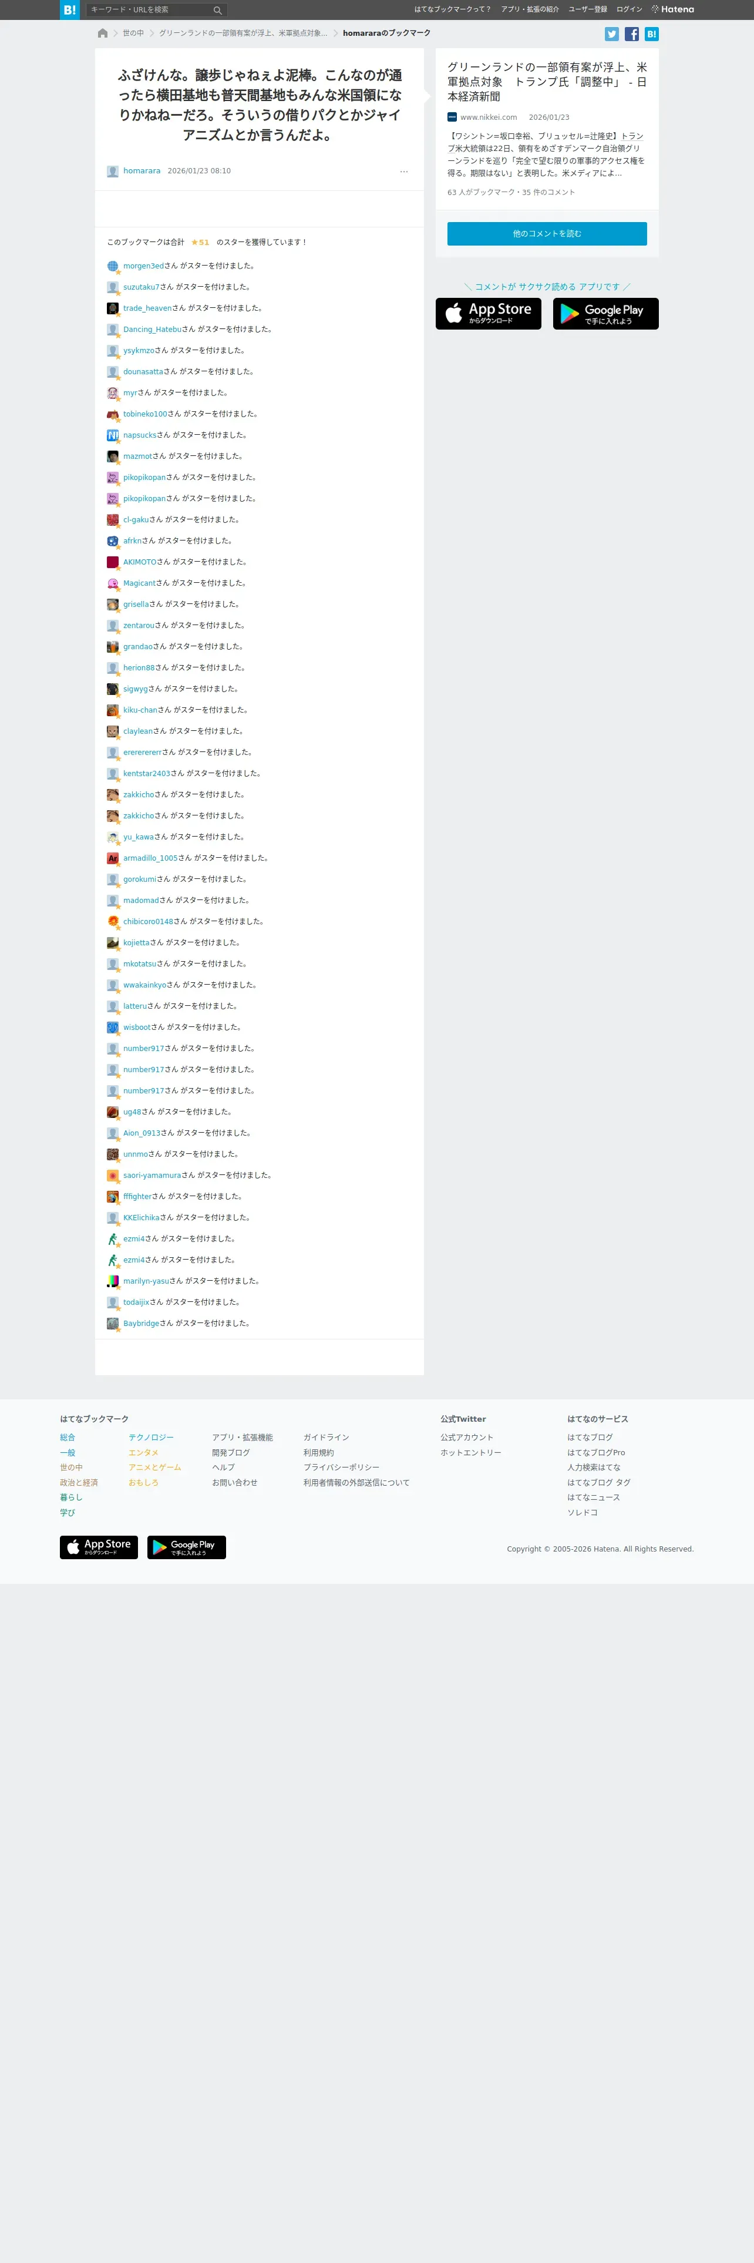Open footer 'アニメとゲーム' category
The height and width of the screenshot is (2263, 754).
click(154, 1468)
